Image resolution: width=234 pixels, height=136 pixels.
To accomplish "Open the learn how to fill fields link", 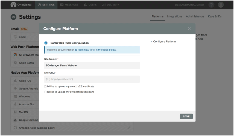I will click(95, 50).
